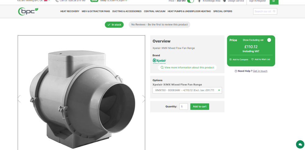The height and width of the screenshot is (150, 305).
Task: Open the Special Offers menu
Action: pyautogui.click(x=223, y=12)
